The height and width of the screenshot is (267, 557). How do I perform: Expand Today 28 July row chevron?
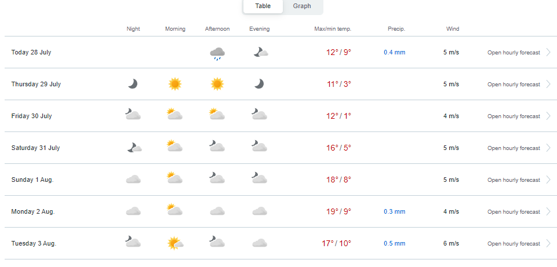(548, 53)
